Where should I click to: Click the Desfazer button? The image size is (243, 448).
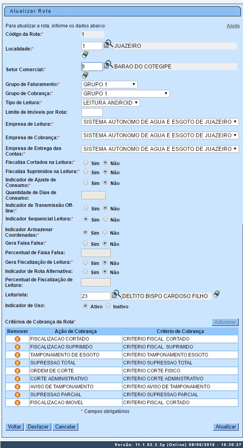pos(38,427)
